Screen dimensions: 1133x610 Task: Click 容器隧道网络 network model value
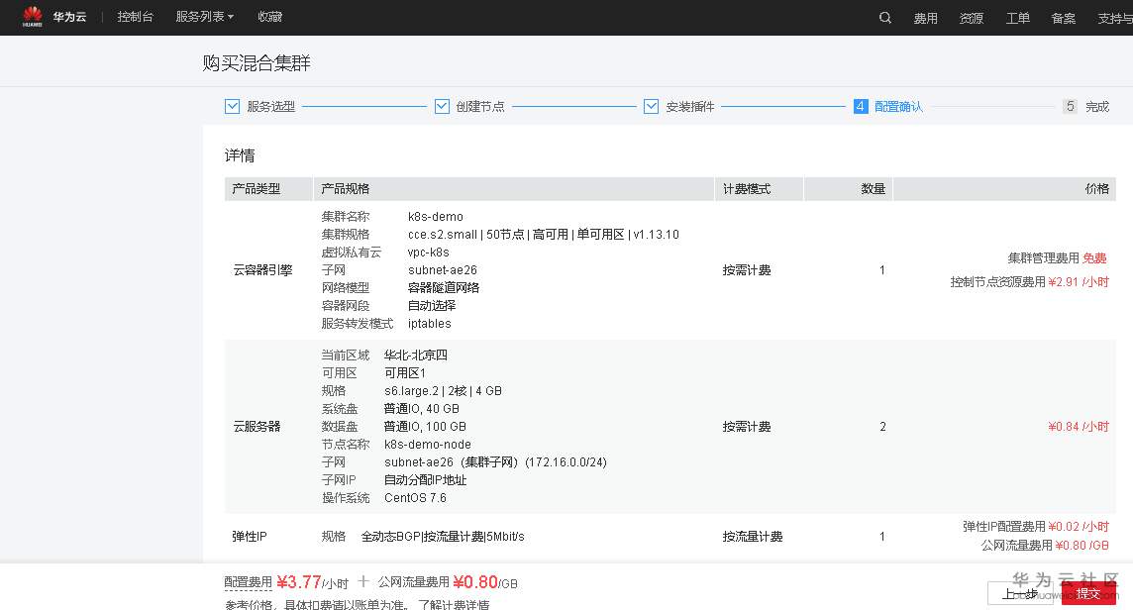[444, 287]
